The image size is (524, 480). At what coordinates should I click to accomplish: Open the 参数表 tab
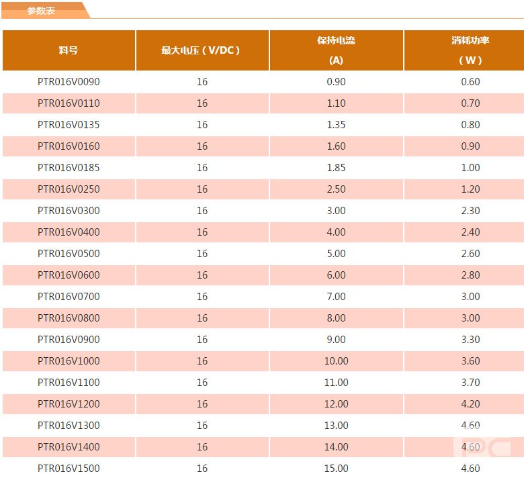41,11
